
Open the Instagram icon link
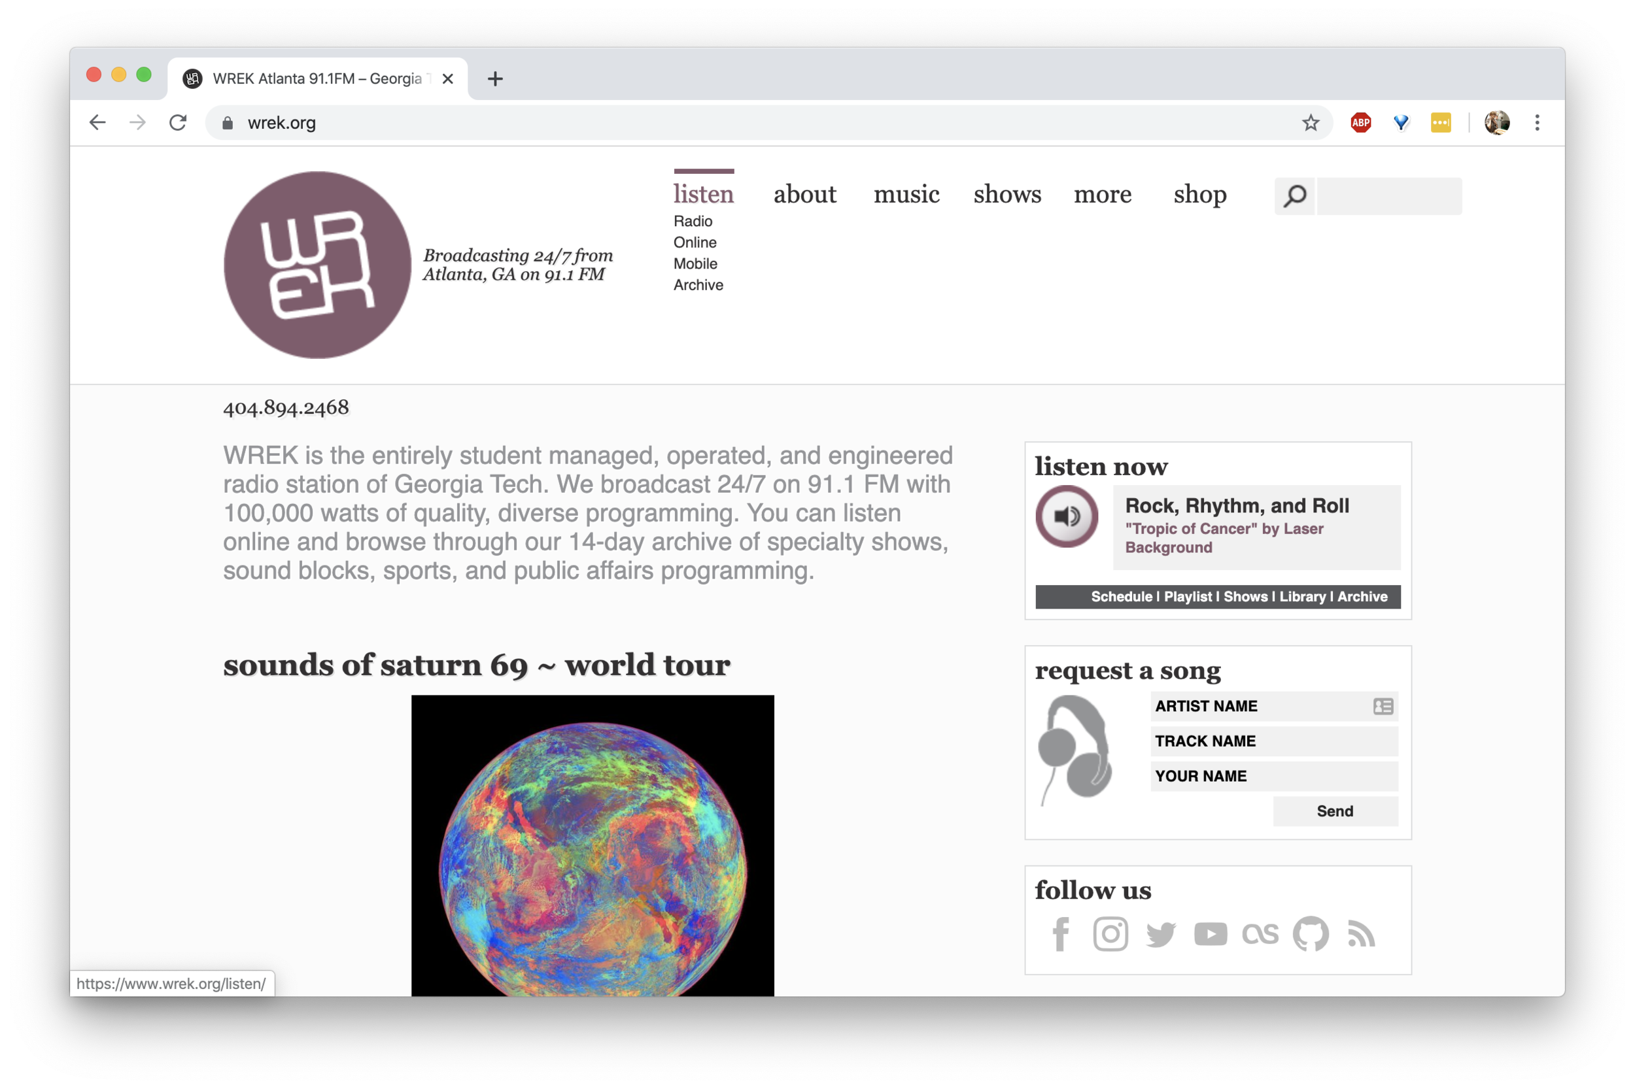click(x=1110, y=934)
